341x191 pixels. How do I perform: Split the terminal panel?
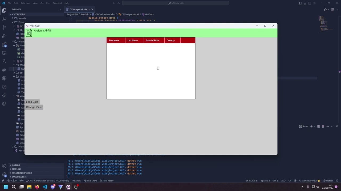click(x=318, y=126)
